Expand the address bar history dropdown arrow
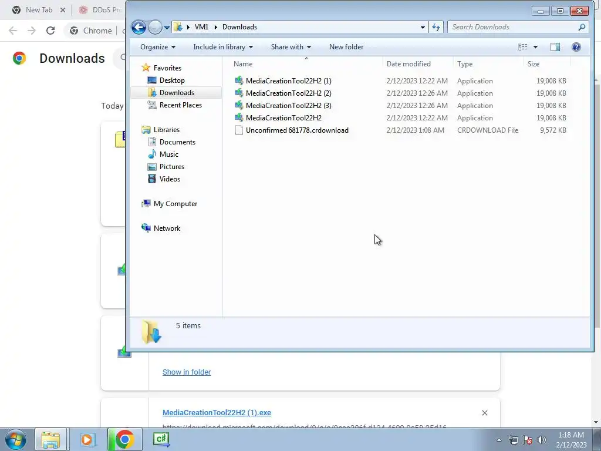Screen dimensions: 601x451 tap(423, 27)
